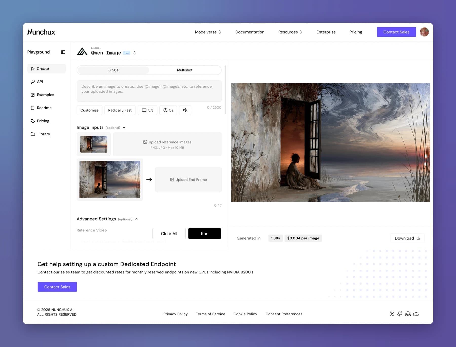
Task: Toggle the audio speaker icon button
Action: [185, 110]
